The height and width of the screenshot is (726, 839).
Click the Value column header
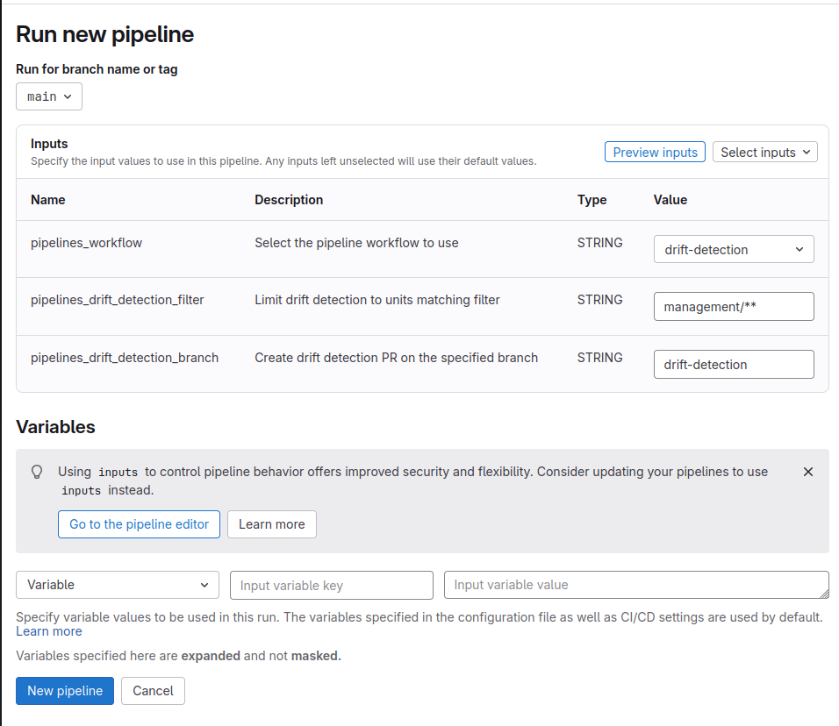click(x=670, y=200)
